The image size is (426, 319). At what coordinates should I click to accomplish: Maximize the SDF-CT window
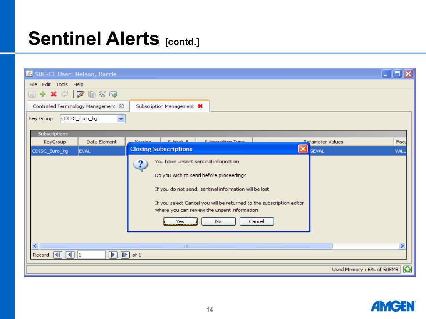click(x=397, y=74)
